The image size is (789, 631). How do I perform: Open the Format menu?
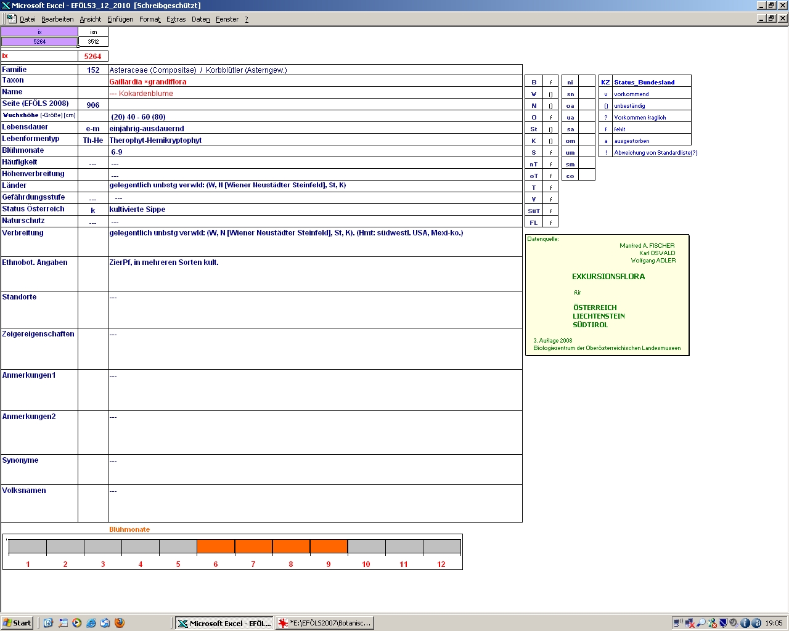(150, 19)
